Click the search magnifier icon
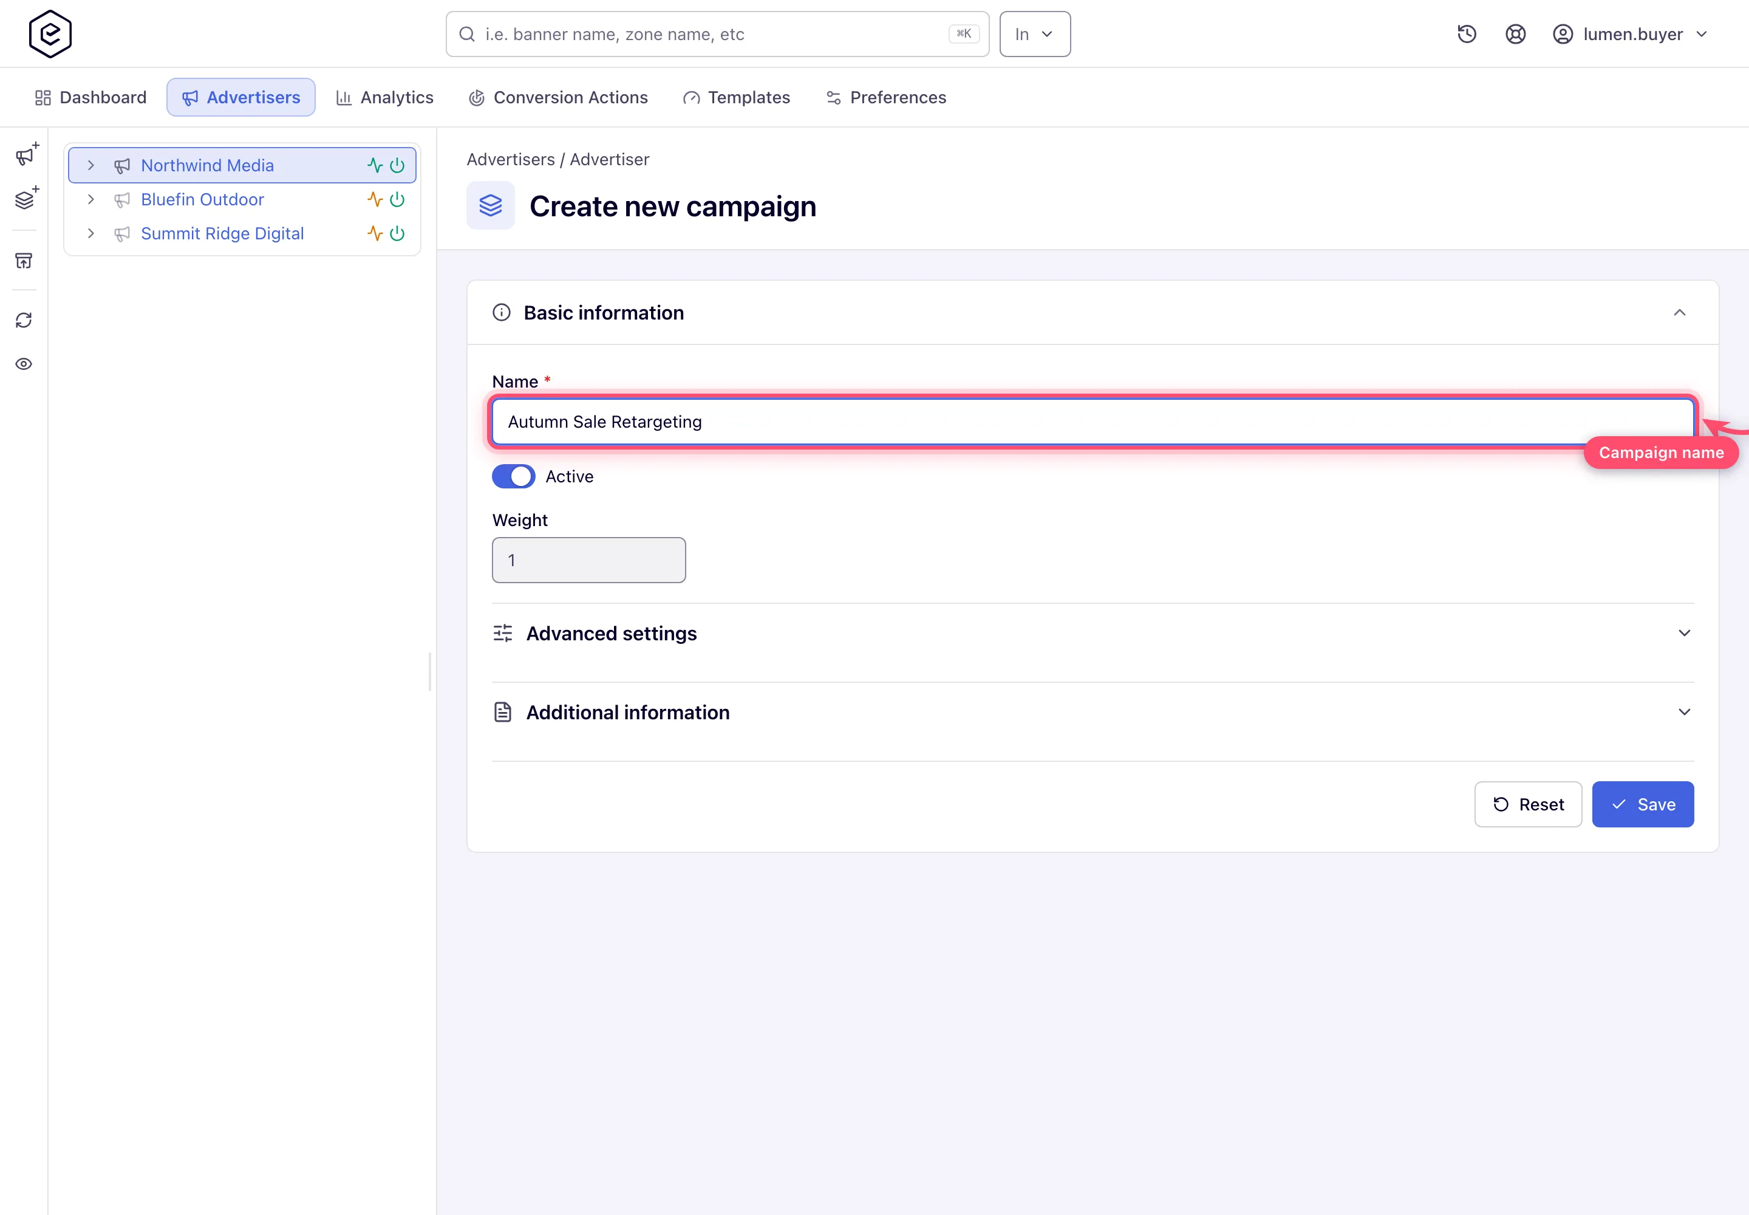 coord(468,34)
